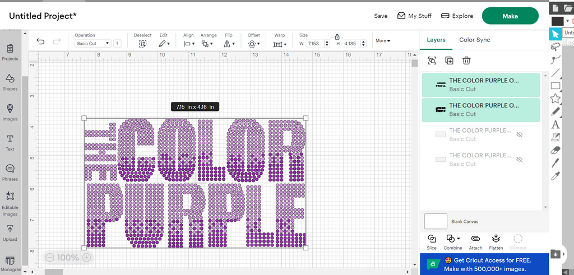
Task: Select the Text 'A' tool in Silhouette
Action: pos(556,125)
